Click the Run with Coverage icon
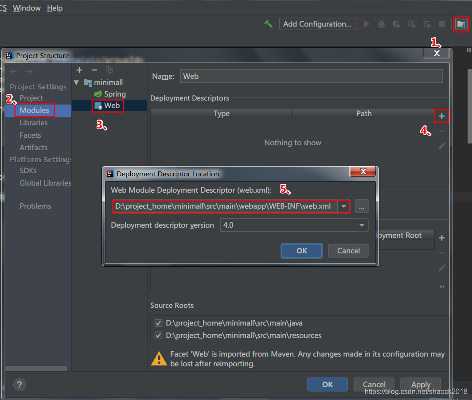Viewport: 472px width, 400px height. click(x=397, y=24)
